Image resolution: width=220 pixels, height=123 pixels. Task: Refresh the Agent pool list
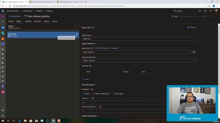(194, 52)
